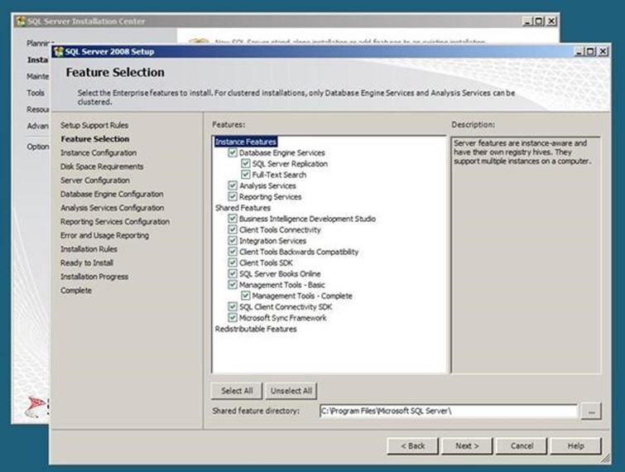The height and width of the screenshot is (472, 625).
Task: Click the Reporting Services Configuration step
Action: [x=115, y=222]
